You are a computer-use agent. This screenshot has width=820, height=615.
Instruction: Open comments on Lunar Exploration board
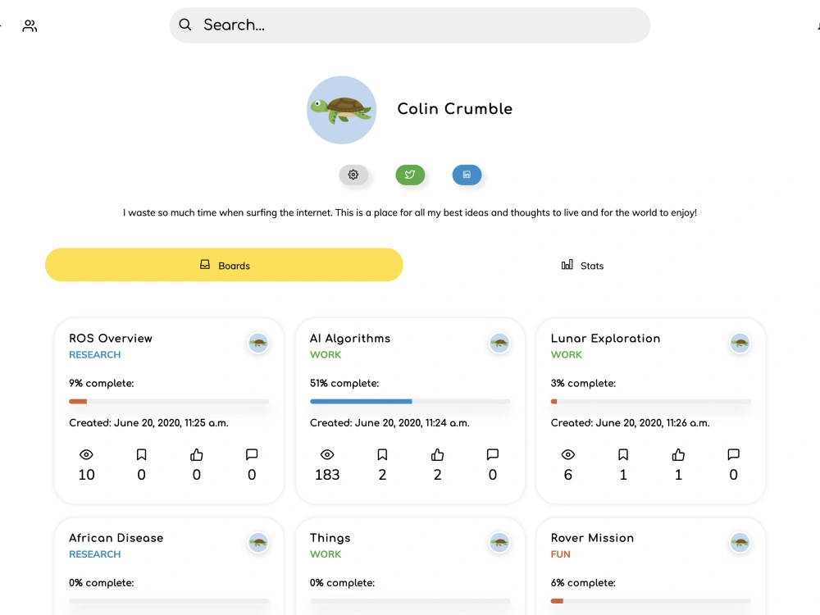coord(734,454)
